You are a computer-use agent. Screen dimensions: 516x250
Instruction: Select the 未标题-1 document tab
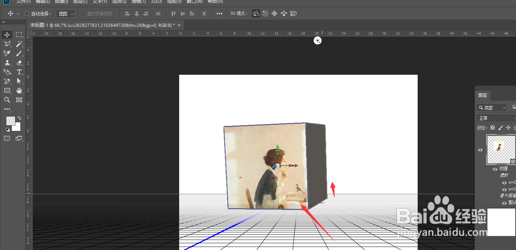pos(102,25)
